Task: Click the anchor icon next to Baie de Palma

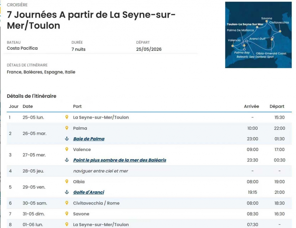Action: coord(67,139)
